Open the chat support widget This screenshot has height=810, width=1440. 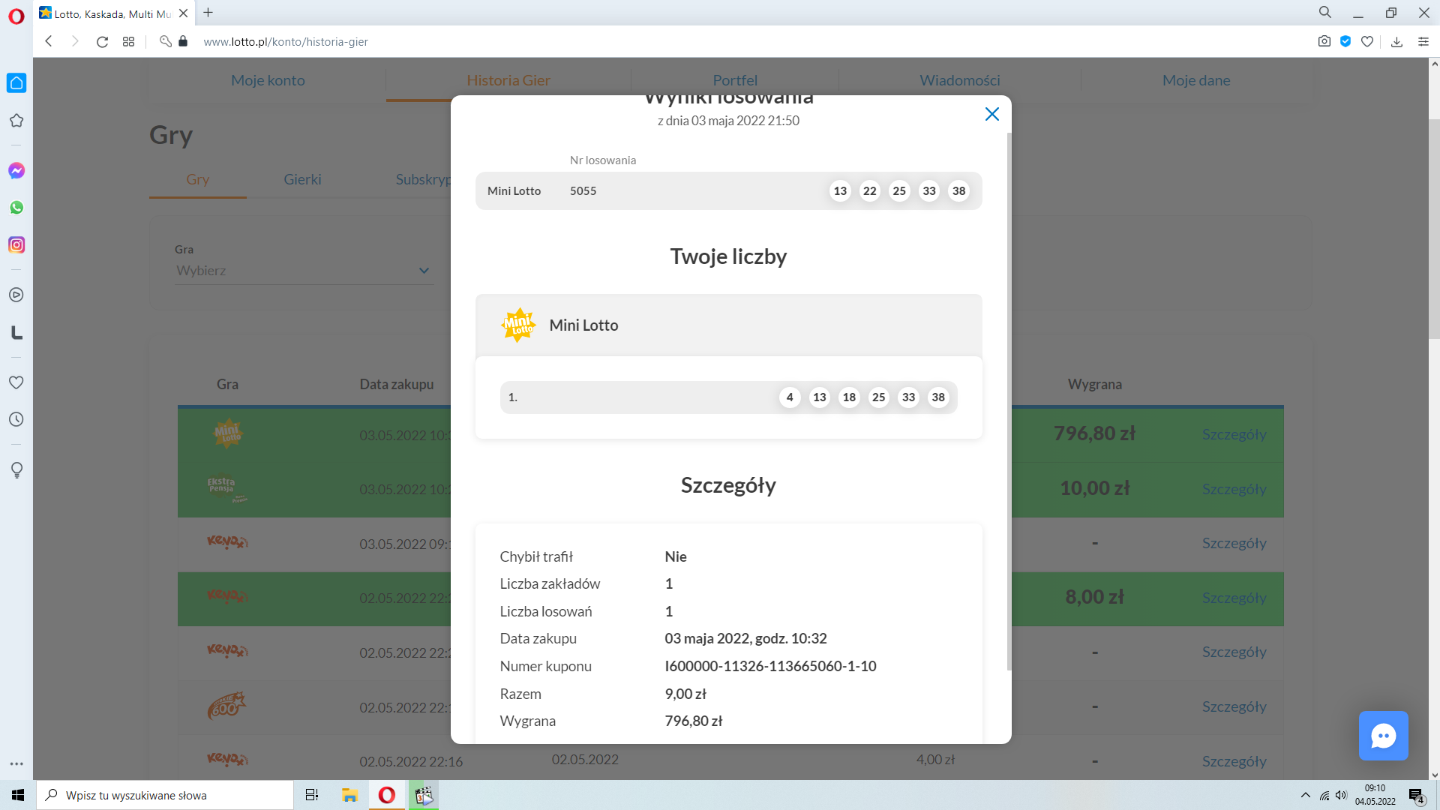click(1383, 736)
